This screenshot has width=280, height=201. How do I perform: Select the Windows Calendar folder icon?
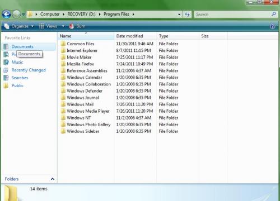(x=63, y=78)
